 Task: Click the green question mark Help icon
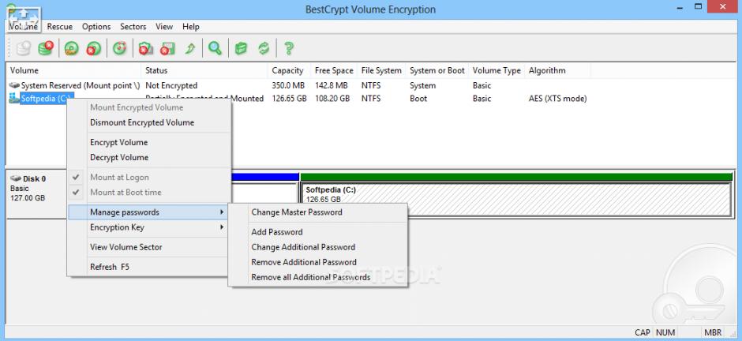tap(289, 48)
